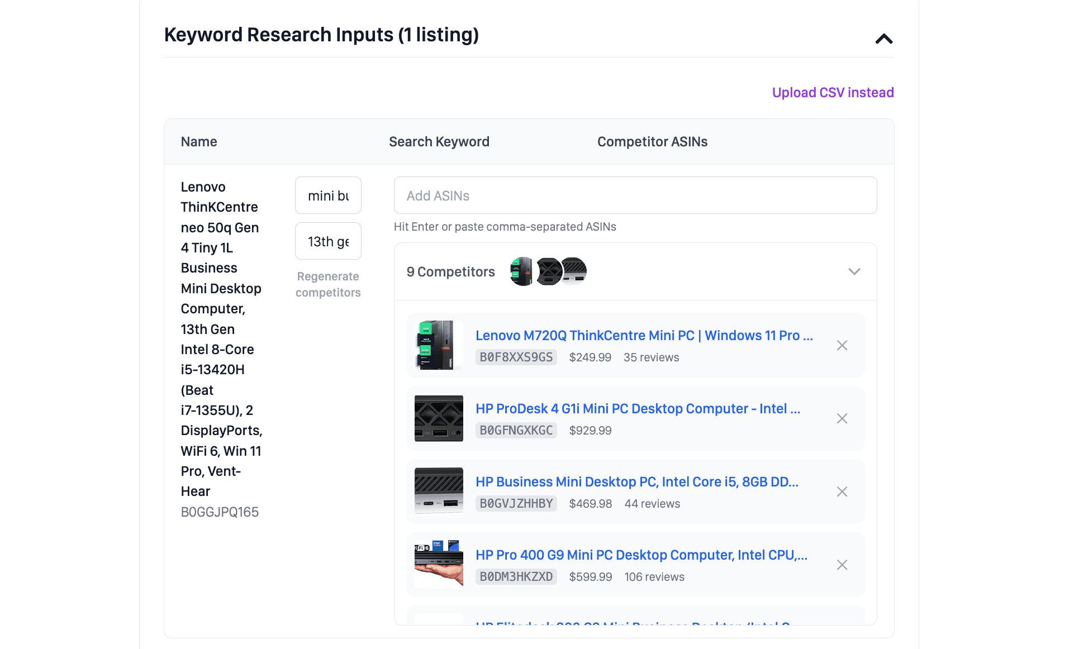The image size is (1074, 649).
Task: Collapse the Keyword Research Inputs section
Action: click(x=883, y=39)
